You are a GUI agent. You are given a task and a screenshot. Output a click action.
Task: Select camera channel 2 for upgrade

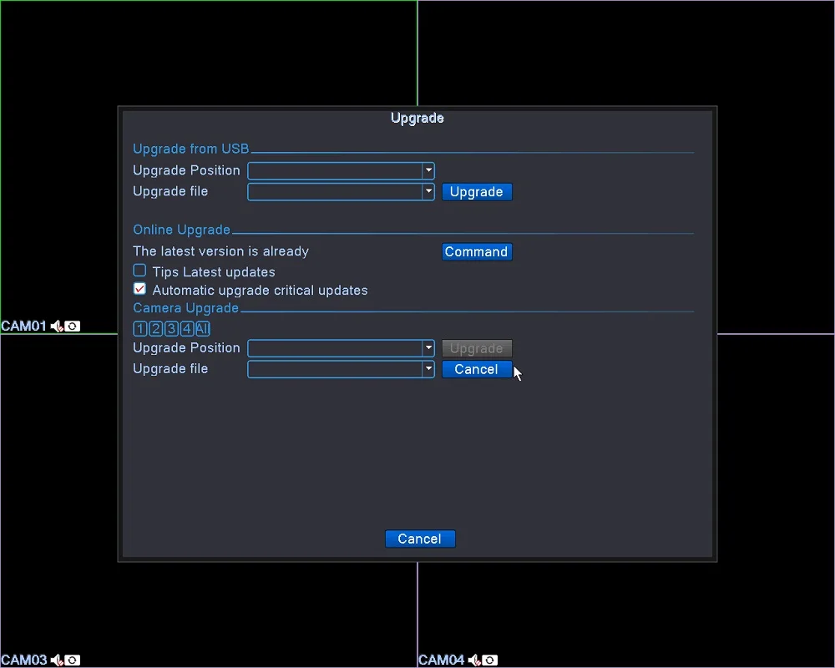[x=155, y=329]
